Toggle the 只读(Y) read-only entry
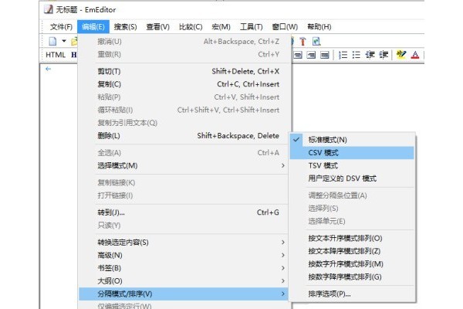Image resolution: width=463 pixels, height=309 pixels. [x=184, y=226]
